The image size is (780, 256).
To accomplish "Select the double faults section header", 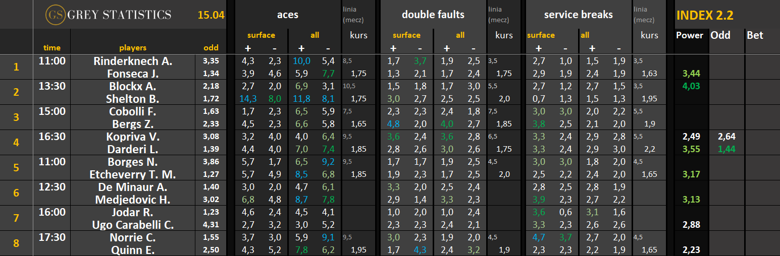I will pyautogui.click(x=433, y=15).
